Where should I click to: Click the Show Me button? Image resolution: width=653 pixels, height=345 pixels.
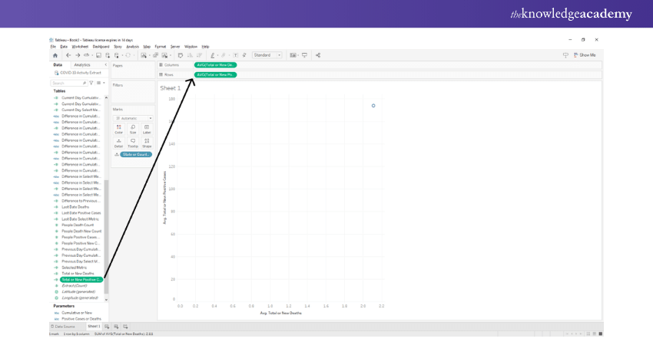click(585, 55)
